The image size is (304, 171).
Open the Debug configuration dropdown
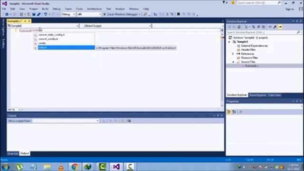(x=68, y=14)
